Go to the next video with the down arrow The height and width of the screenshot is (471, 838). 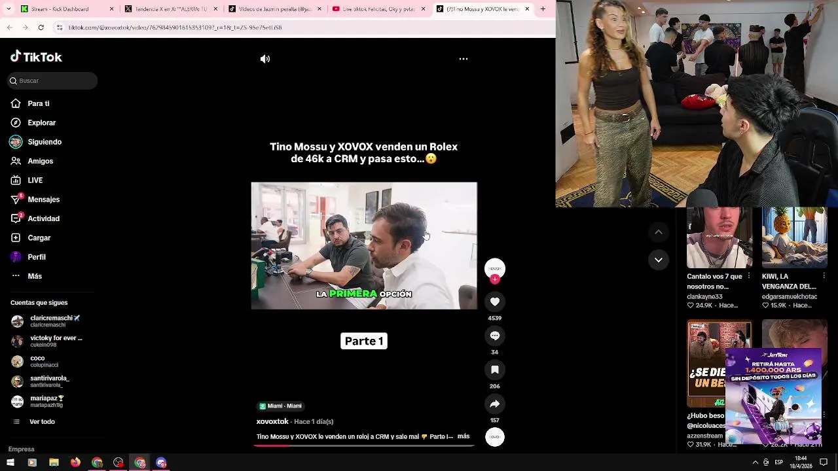click(x=659, y=260)
